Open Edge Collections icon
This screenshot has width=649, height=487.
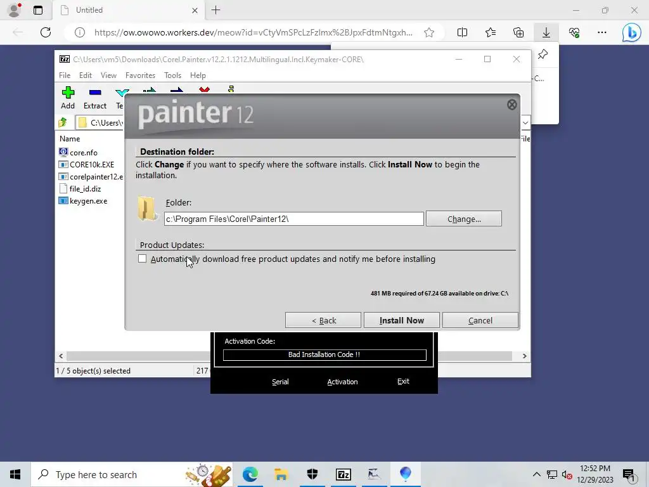(518, 32)
